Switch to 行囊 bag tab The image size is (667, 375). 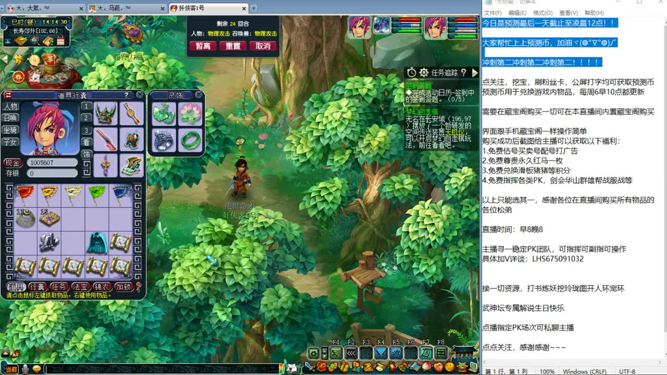point(37,287)
